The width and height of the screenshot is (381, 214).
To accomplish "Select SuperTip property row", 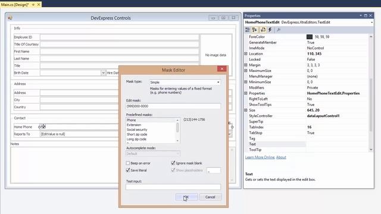I will 306,121.
